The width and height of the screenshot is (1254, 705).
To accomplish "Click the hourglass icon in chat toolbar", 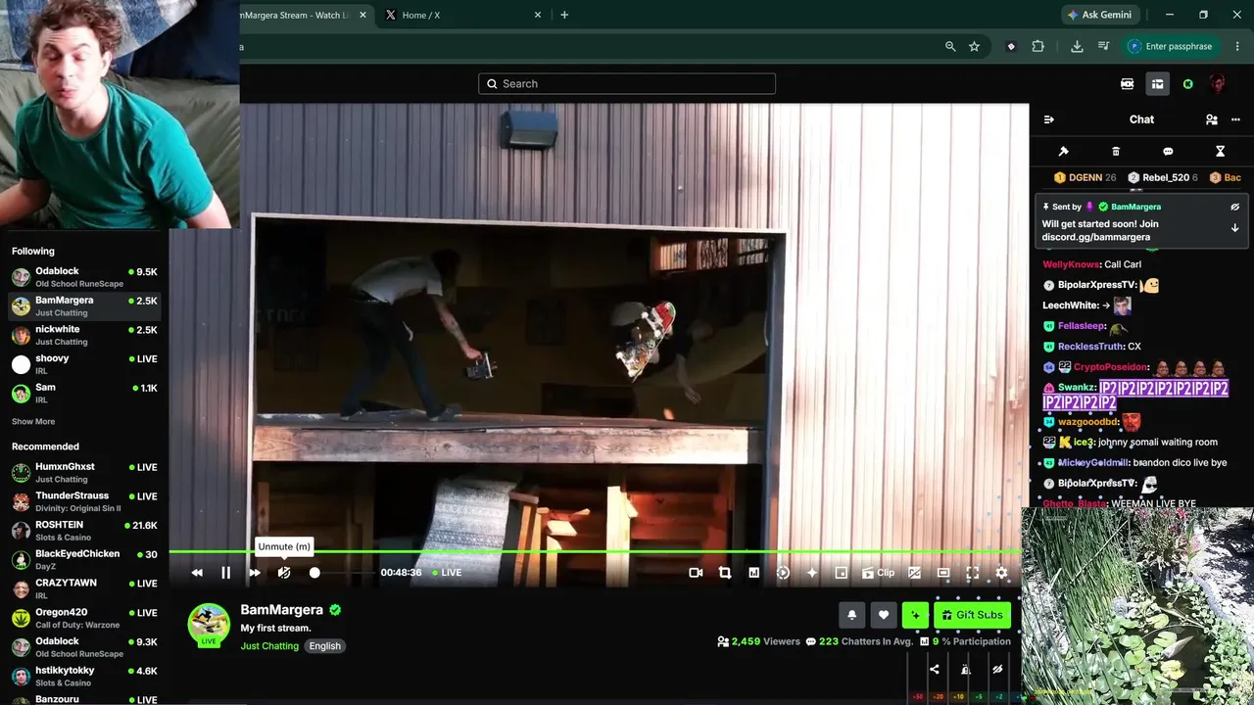I will click(1220, 152).
